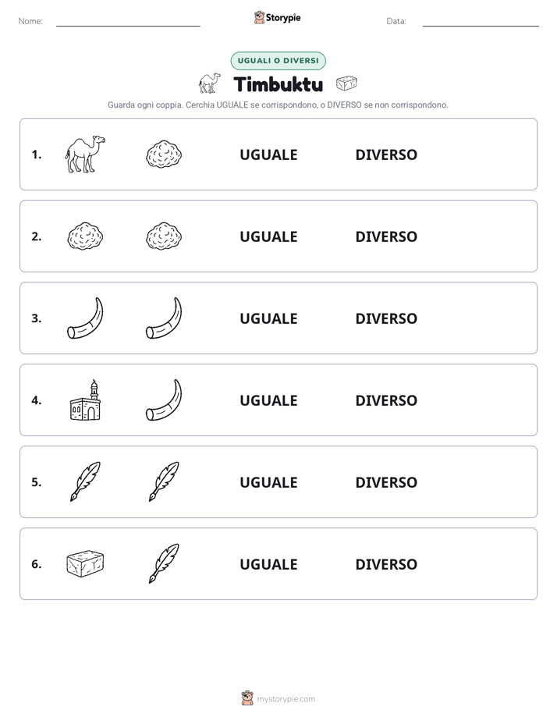Viewport: 557px width, 721px height.
Task: Click the Storypie logo at top
Action: click(277, 17)
